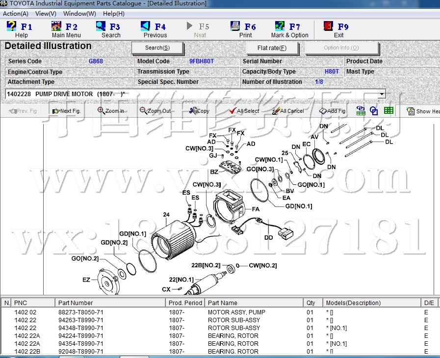Open Main Menu with F2 icon

(66, 29)
